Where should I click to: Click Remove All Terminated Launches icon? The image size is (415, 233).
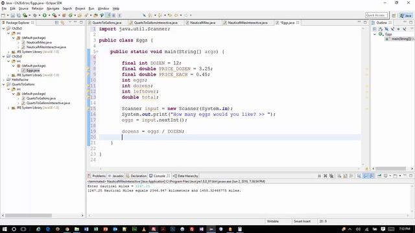tap(331, 176)
